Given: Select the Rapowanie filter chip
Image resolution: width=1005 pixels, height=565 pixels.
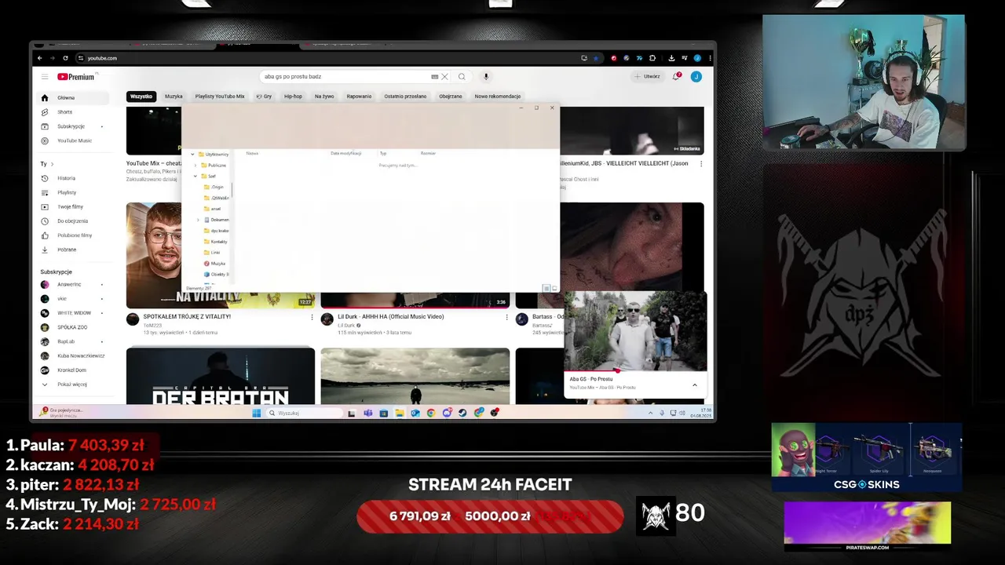Looking at the screenshot, I should 359,97.
